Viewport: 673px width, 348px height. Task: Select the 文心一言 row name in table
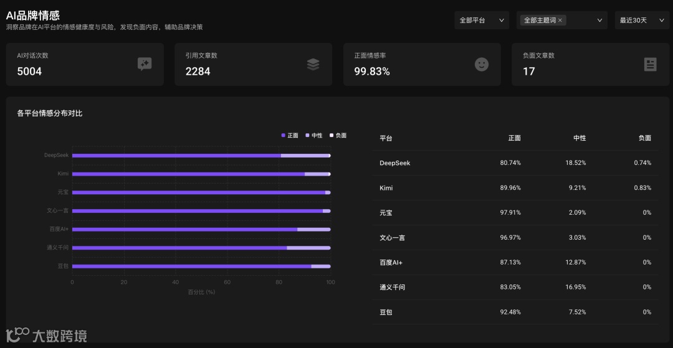[x=393, y=237]
